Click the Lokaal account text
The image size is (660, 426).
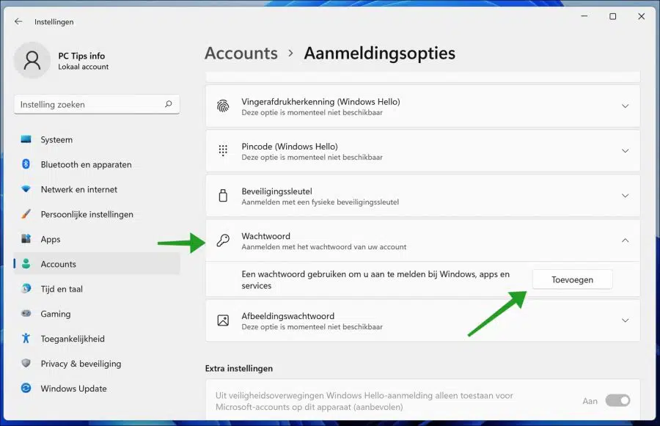[x=84, y=67]
